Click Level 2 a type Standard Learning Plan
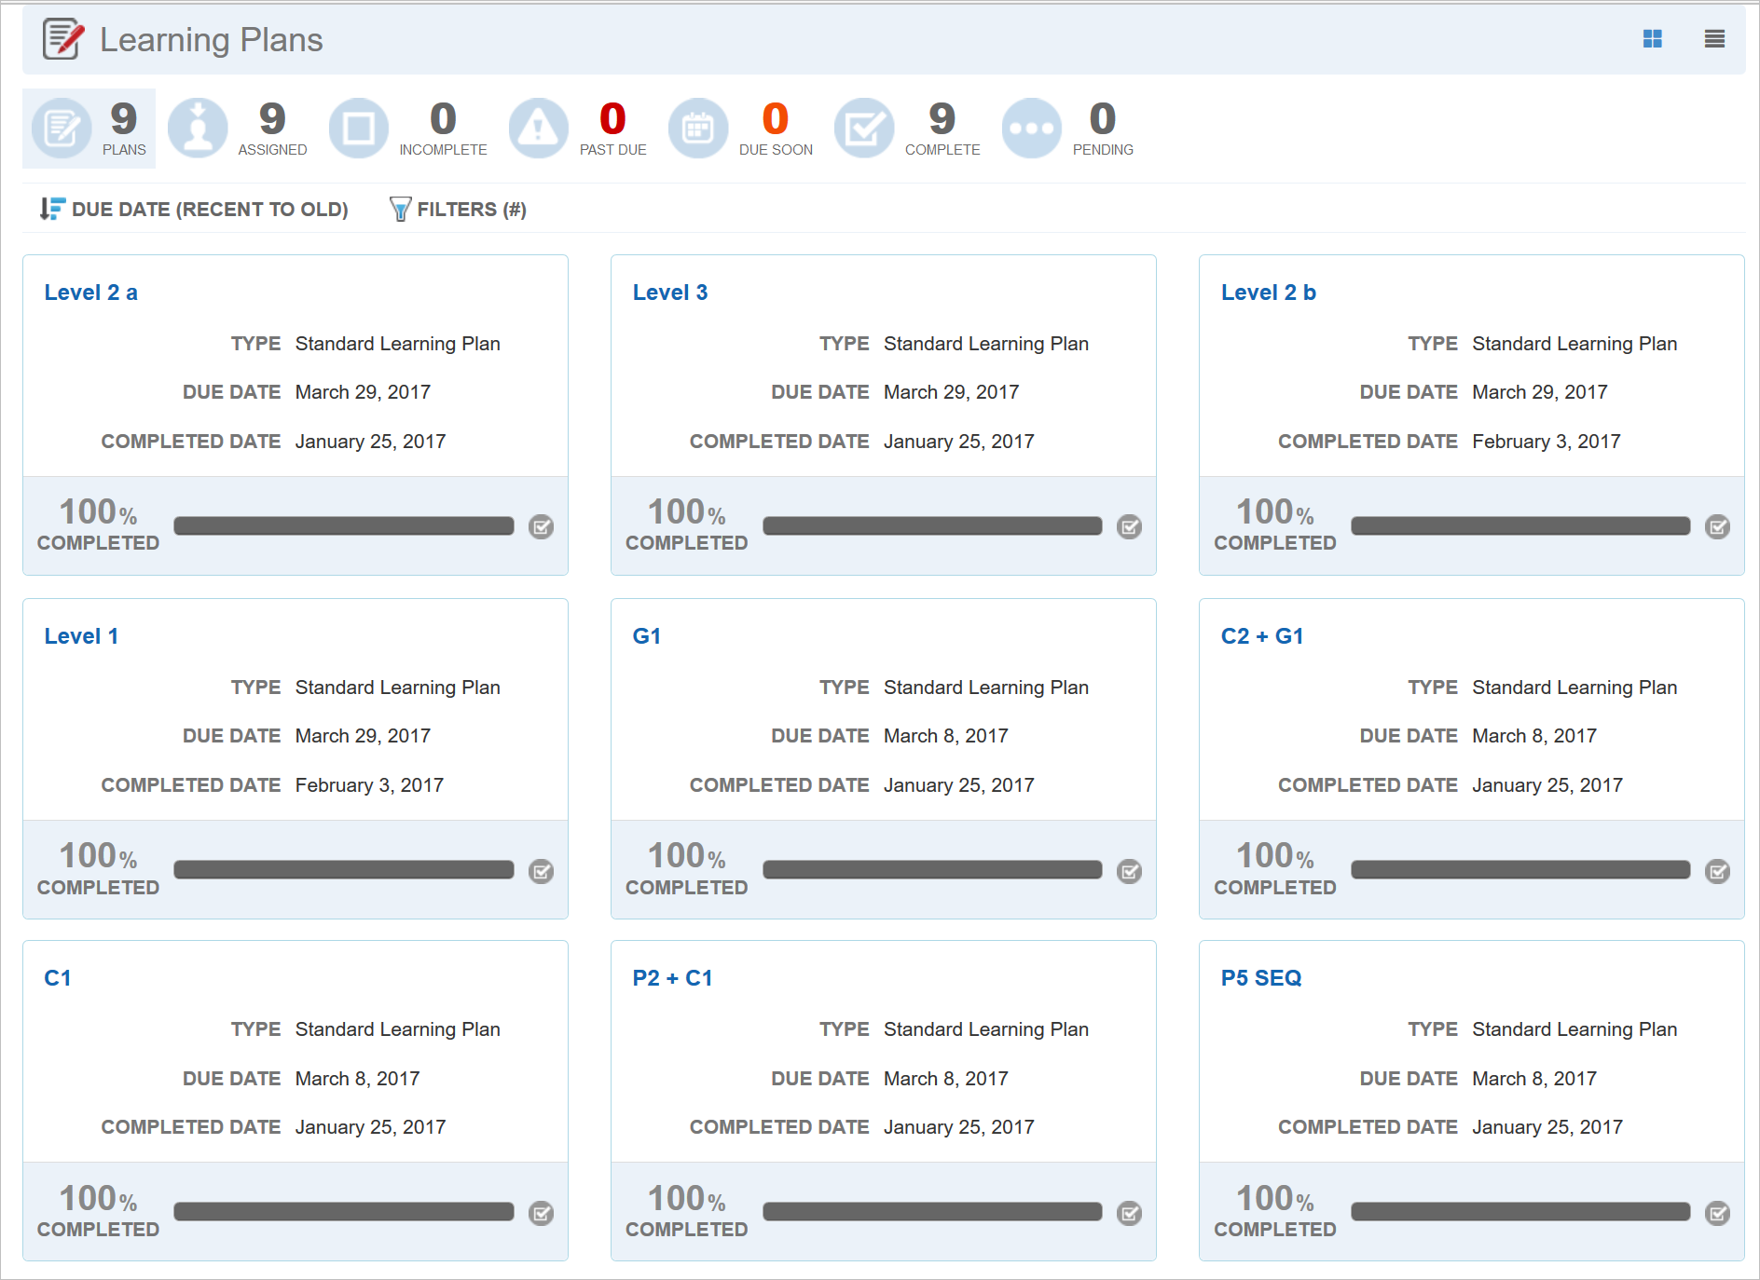1760x1280 pixels. [x=398, y=344]
